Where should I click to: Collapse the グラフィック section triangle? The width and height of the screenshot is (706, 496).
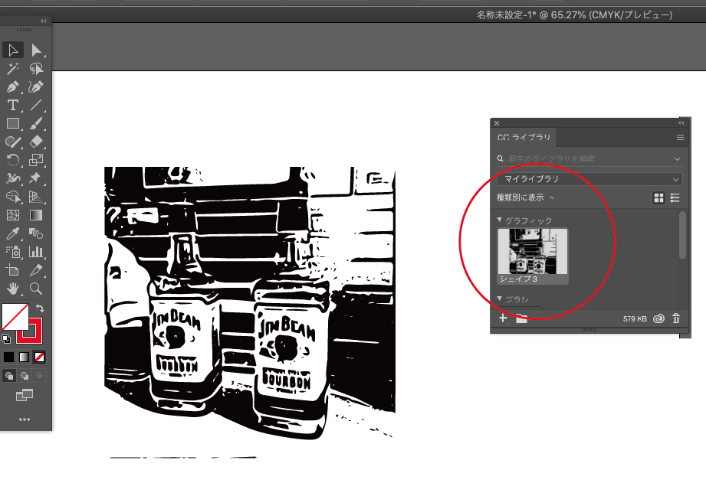[500, 220]
